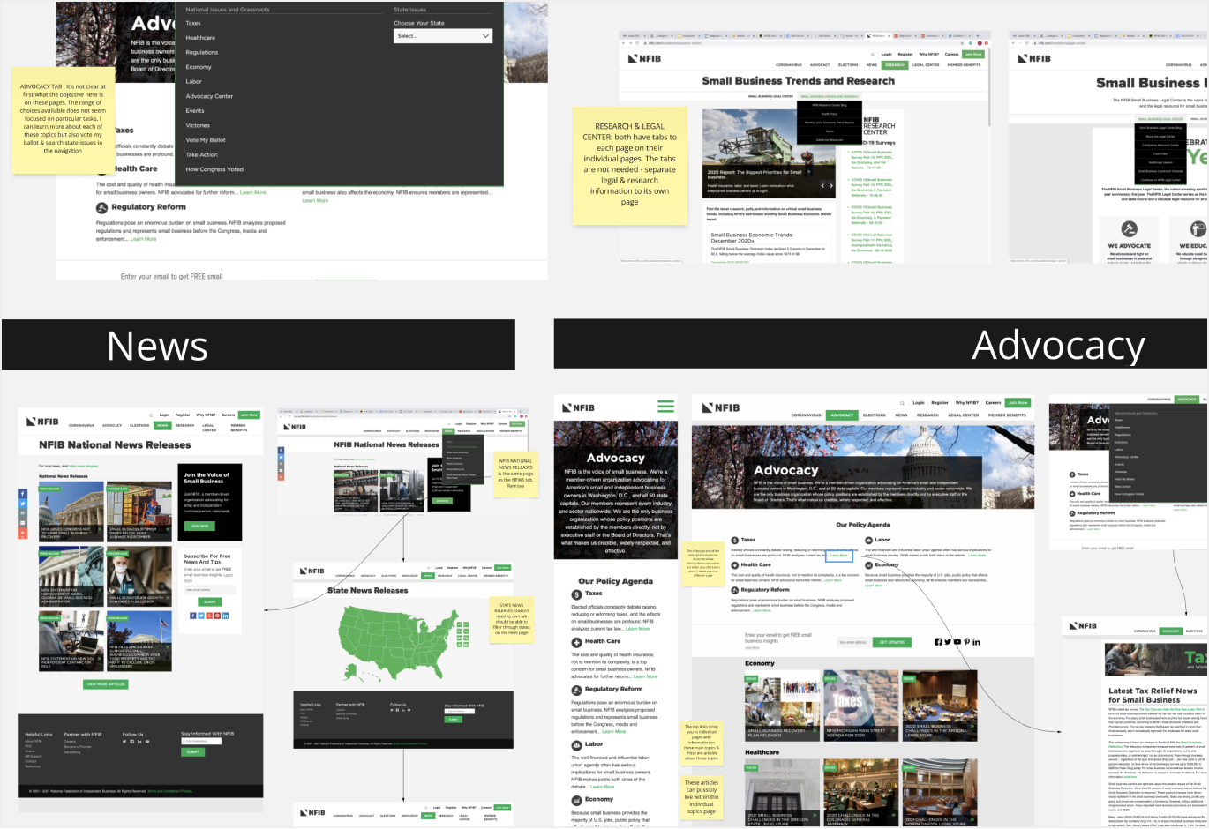Click Twitter share icon on News page sidebar
Viewport: 1209px width, 829px height.
pyautogui.click(x=23, y=504)
